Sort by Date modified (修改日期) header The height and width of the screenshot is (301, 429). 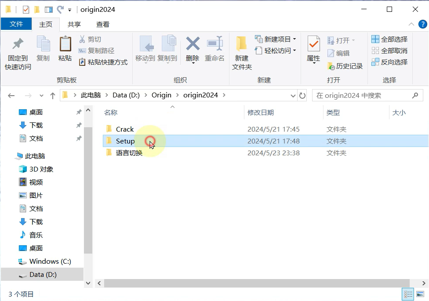point(261,112)
